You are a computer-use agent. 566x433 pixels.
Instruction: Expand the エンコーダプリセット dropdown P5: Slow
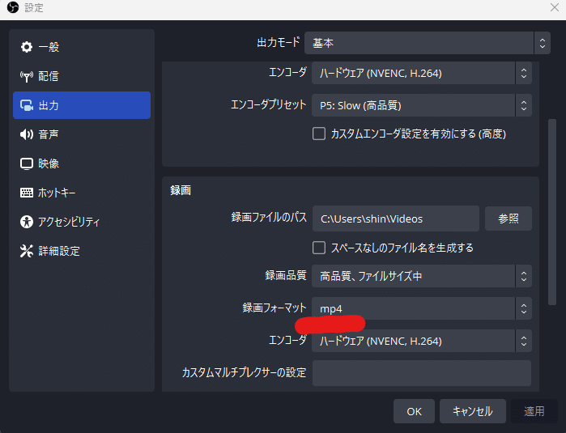click(422, 105)
